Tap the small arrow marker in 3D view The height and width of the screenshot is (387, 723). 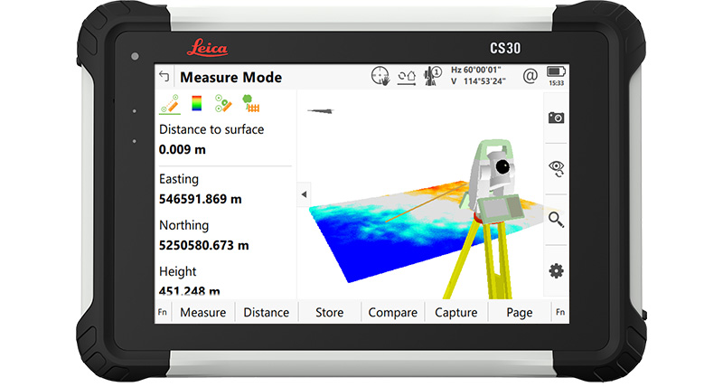[321, 110]
